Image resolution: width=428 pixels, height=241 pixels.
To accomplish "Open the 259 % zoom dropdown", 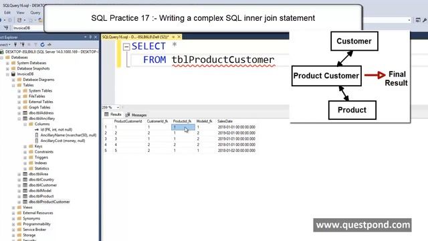I will point(118,107).
